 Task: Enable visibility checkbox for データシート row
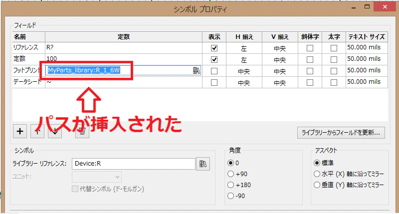coord(214,82)
